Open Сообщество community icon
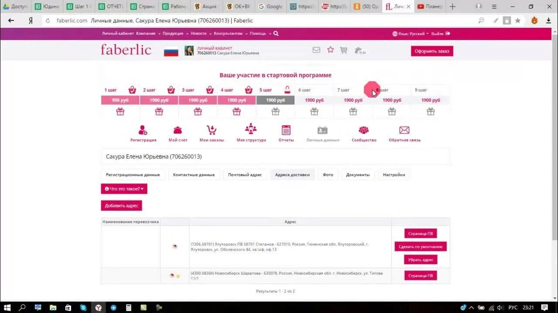 (x=364, y=130)
